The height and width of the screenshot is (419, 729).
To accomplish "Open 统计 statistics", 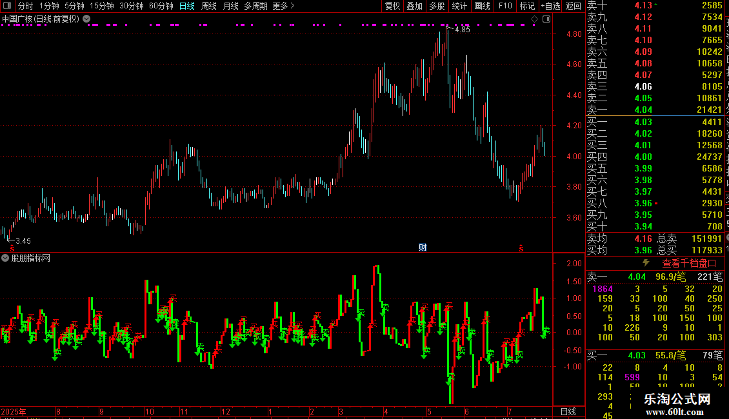I will coord(459,6).
